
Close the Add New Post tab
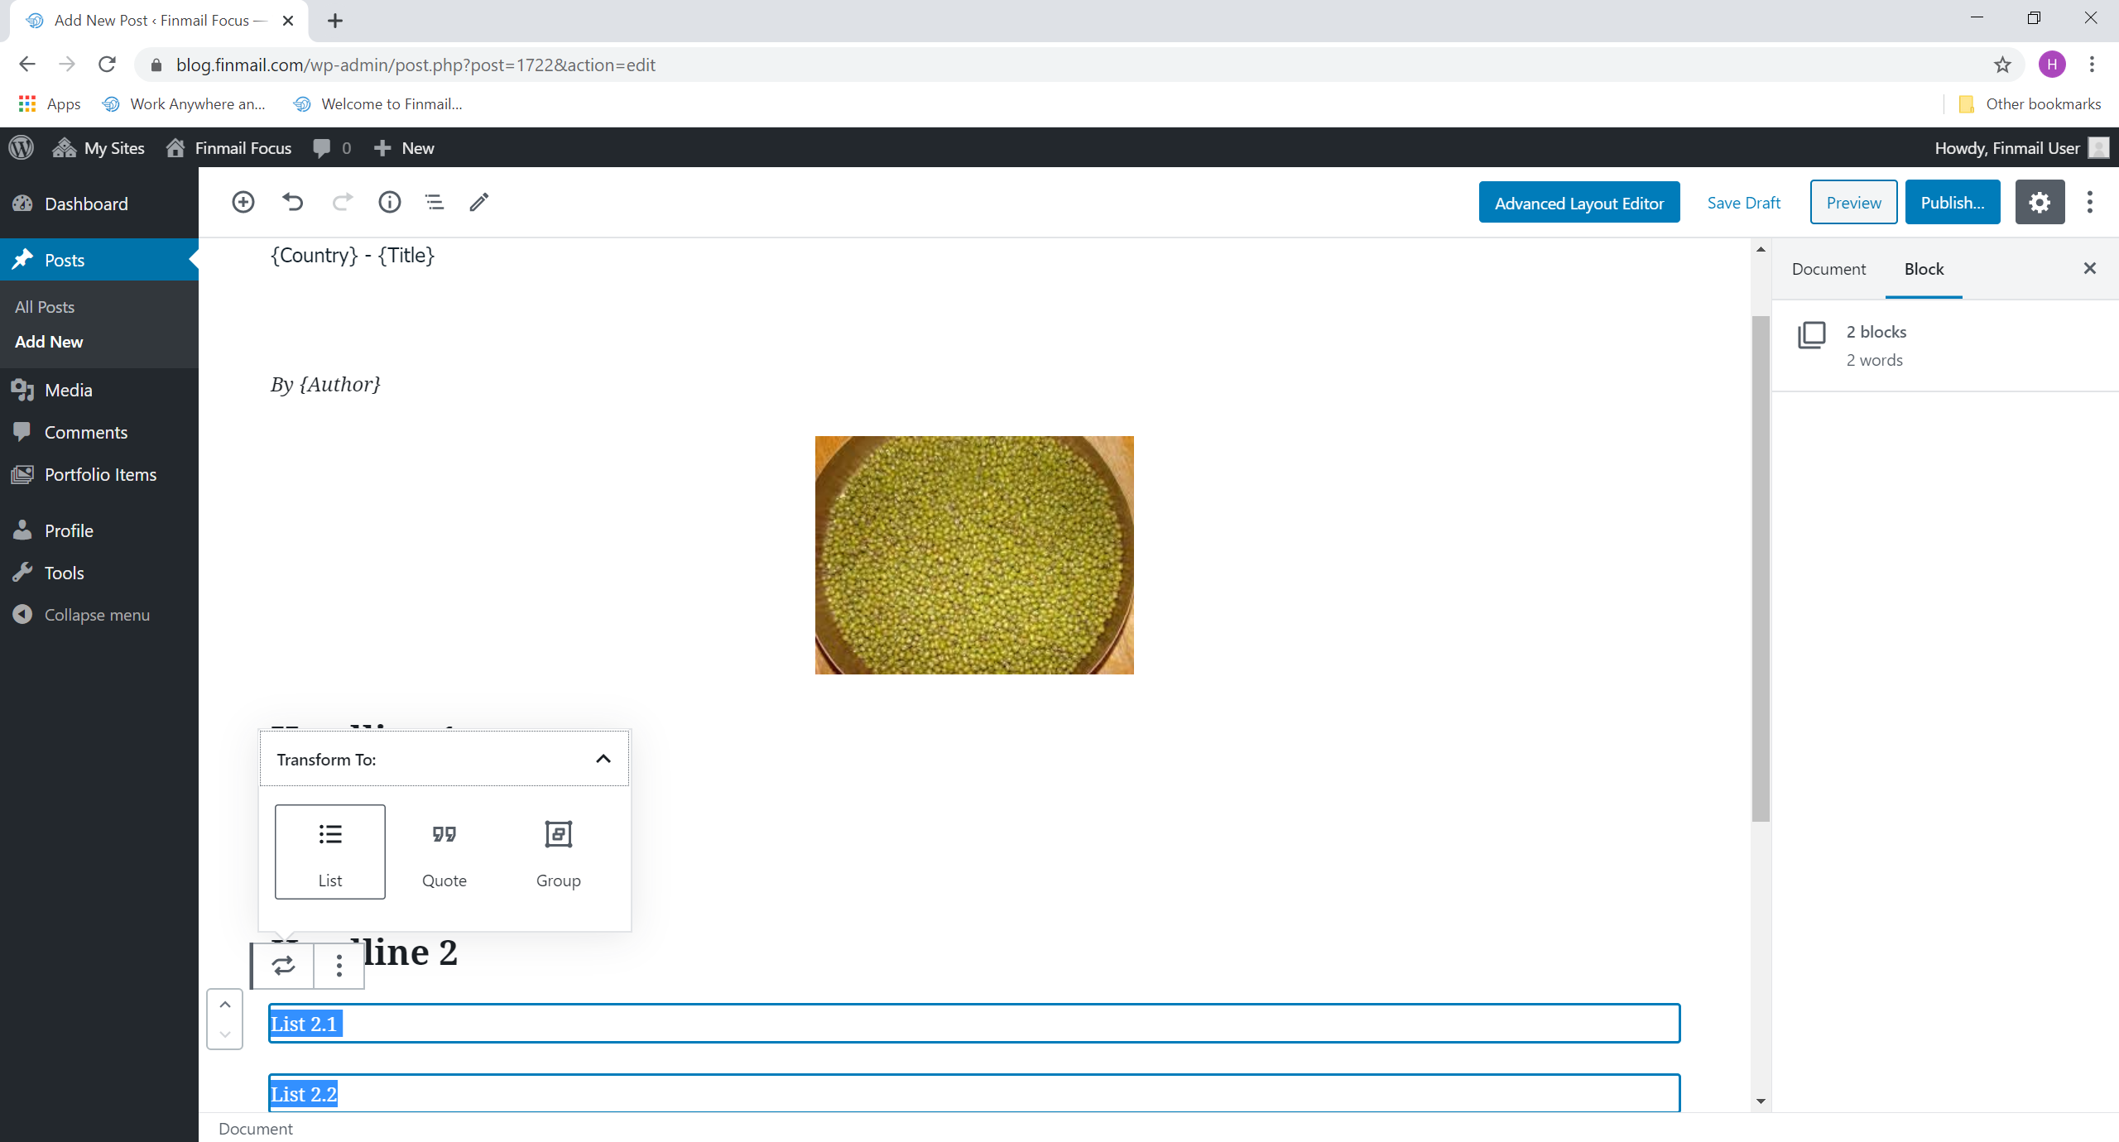click(x=288, y=21)
